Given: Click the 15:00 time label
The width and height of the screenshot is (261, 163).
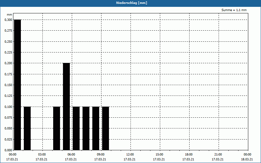Looking at the screenshot, I should (160, 155).
